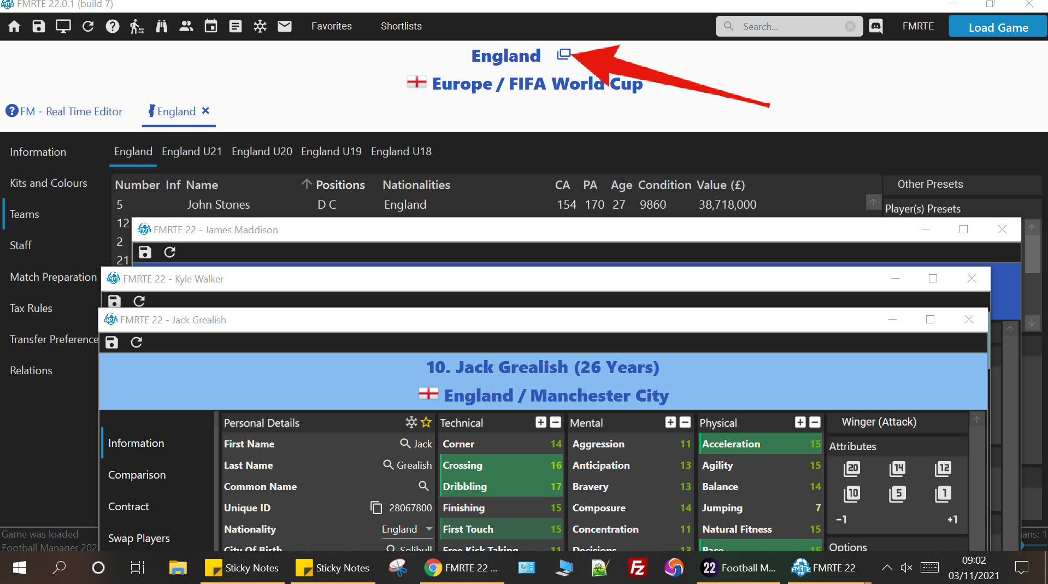Sort table by Positions column header
The height and width of the screenshot is (584, 1048).
point(340,185)
